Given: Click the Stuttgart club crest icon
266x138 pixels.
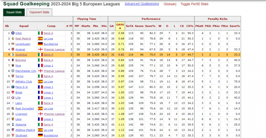Looking at the screenshot, I should [x=13, y=135].
